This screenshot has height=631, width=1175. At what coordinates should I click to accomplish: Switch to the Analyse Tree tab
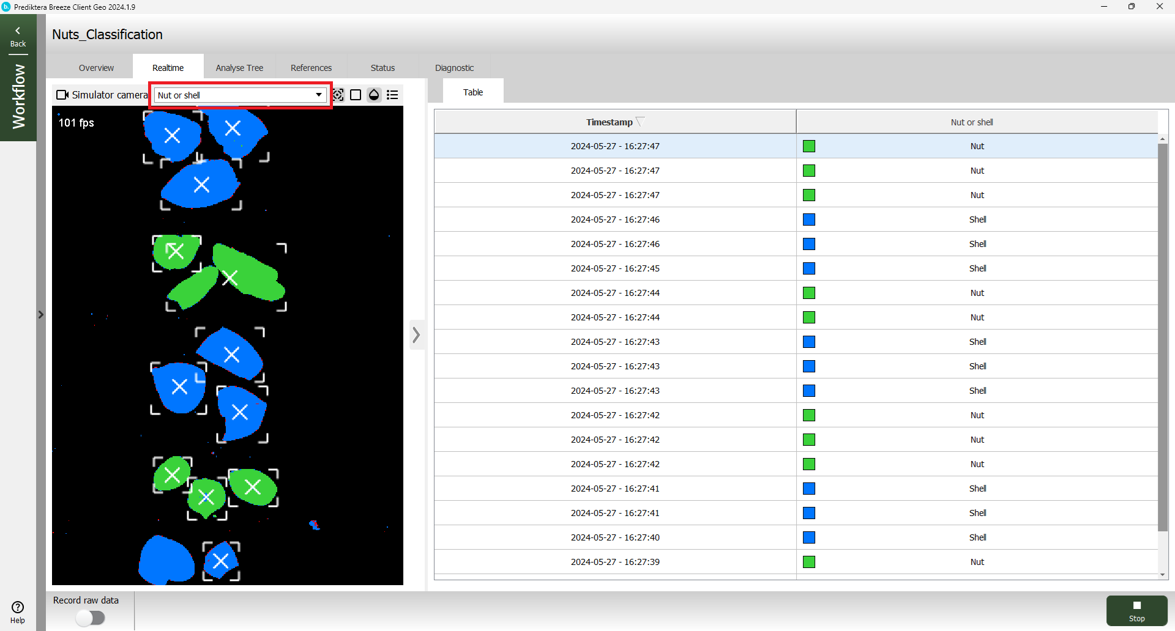(239, 68)
